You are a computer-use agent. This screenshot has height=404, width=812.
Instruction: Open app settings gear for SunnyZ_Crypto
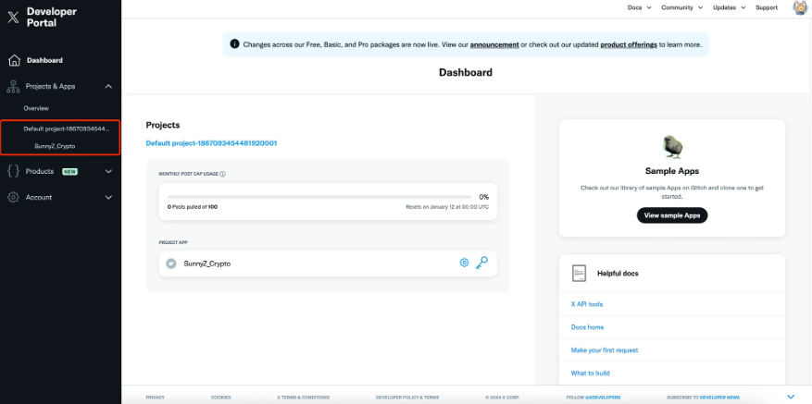464,263
